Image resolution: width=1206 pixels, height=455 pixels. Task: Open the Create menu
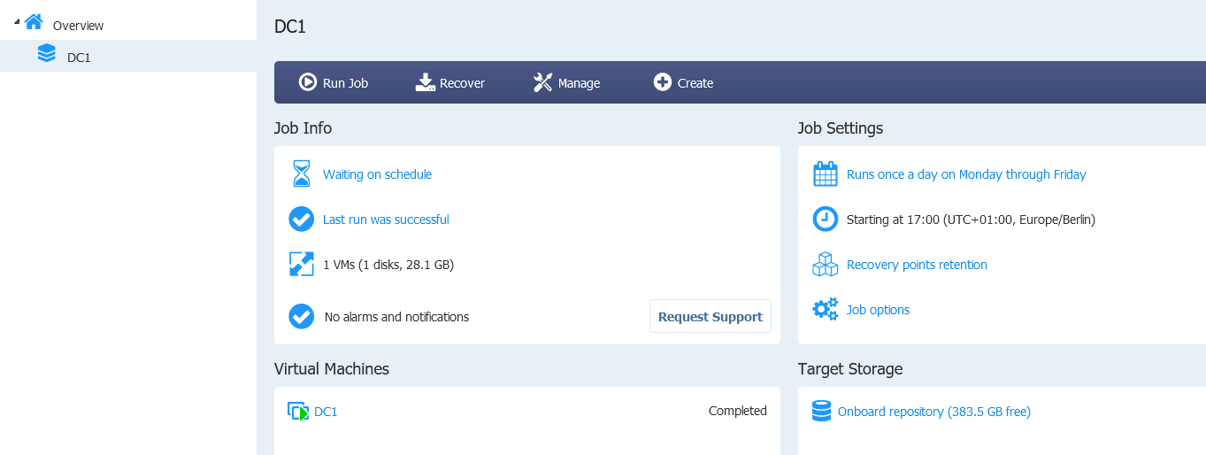pyautogui.click(x=683, y=82)
